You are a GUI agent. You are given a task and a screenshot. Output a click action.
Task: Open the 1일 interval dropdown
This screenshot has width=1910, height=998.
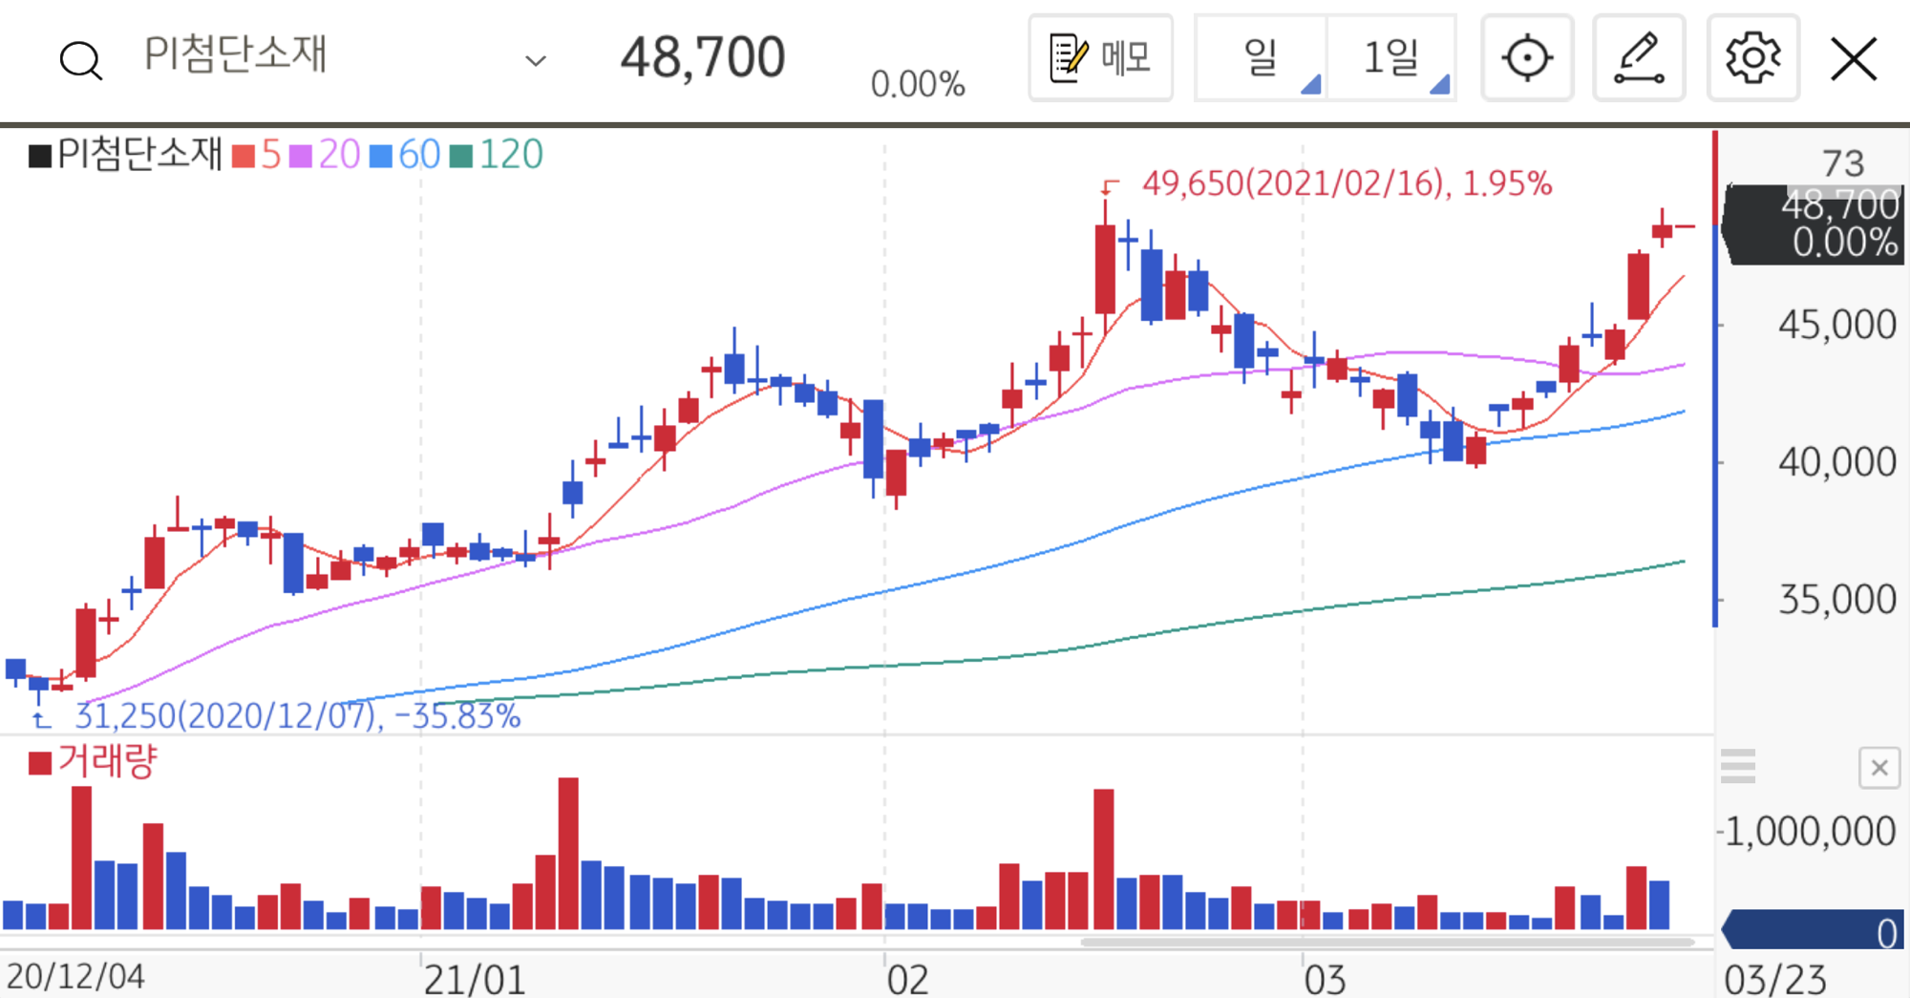[x=1391, y=57]
